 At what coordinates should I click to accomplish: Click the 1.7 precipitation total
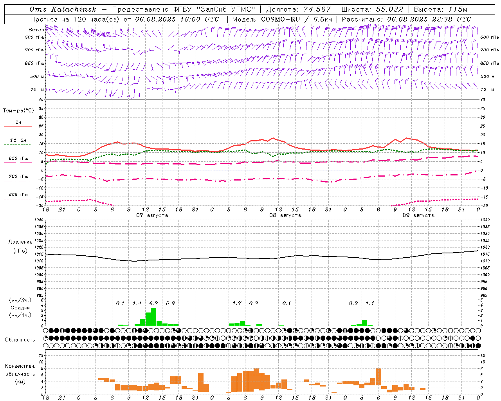tap(237, 303)
